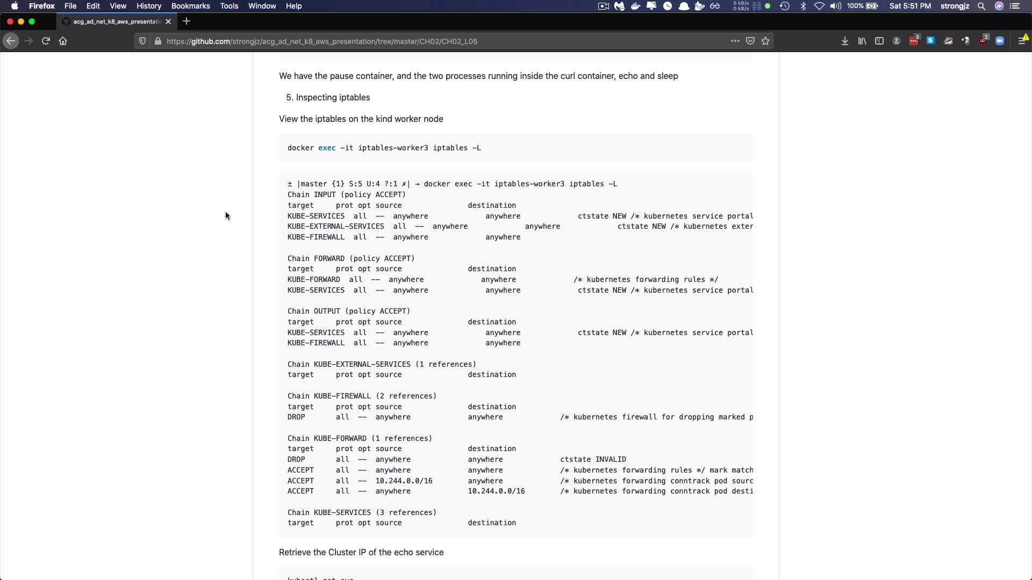Bookmark this page with the star

pos(765,41)
